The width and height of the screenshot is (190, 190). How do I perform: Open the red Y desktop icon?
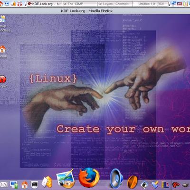3,81
